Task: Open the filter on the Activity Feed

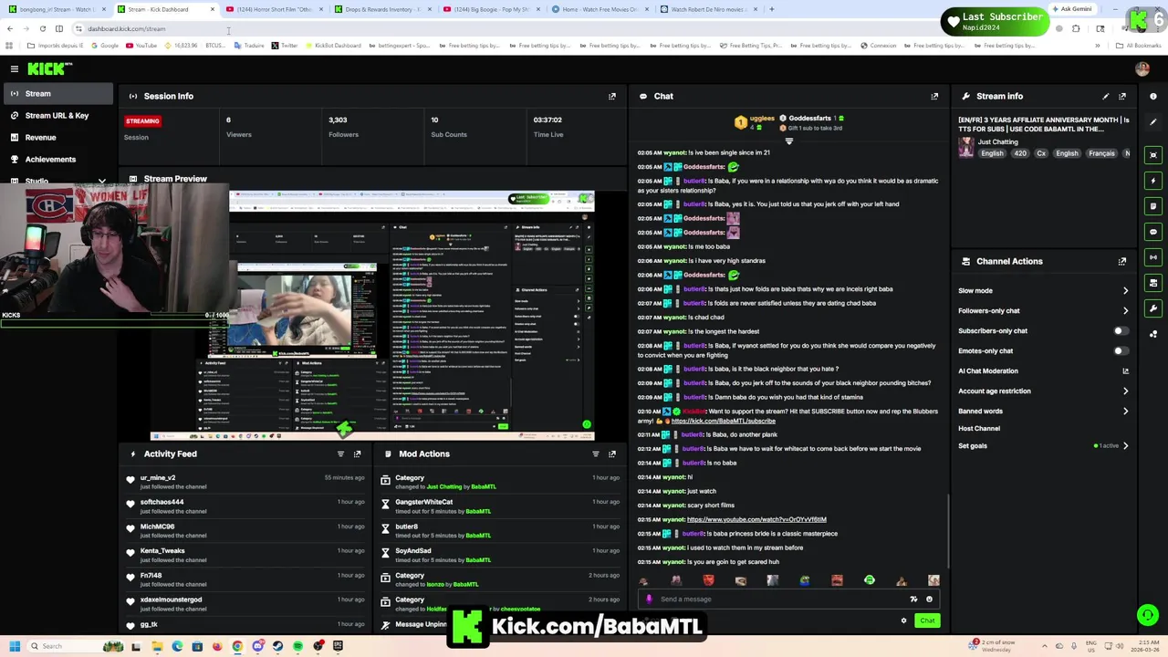Action: point(341,454)
